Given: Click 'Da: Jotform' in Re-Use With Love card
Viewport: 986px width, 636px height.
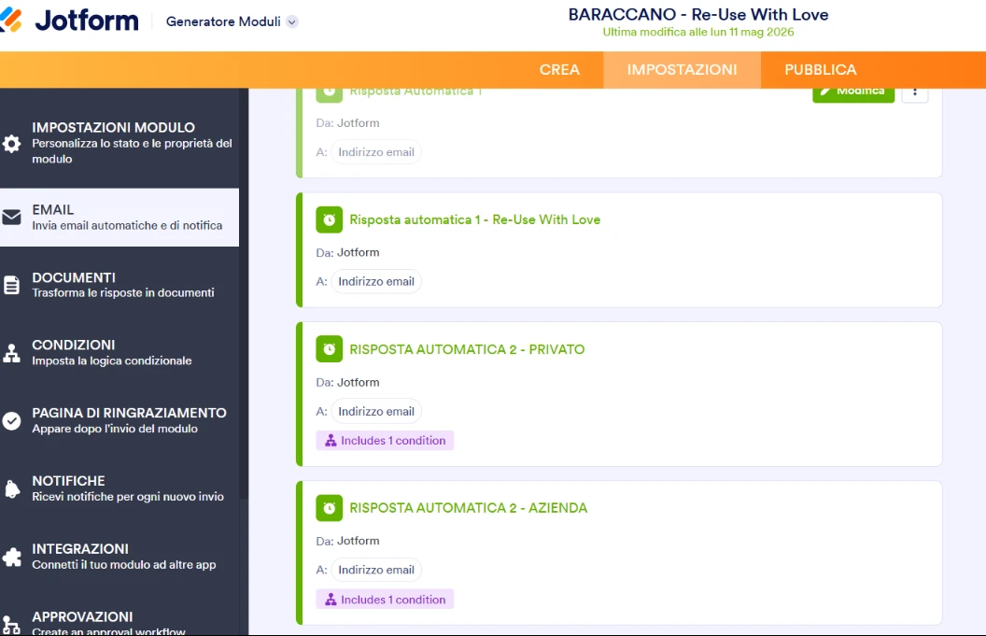Looking at the screenshot, I should click(347, 253).
